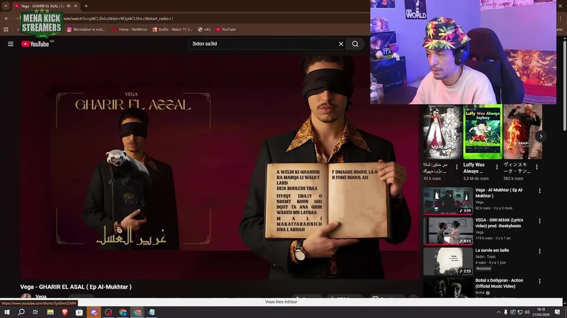Click the microphone tray icon
567x318 pixels.
pos(506,312)
